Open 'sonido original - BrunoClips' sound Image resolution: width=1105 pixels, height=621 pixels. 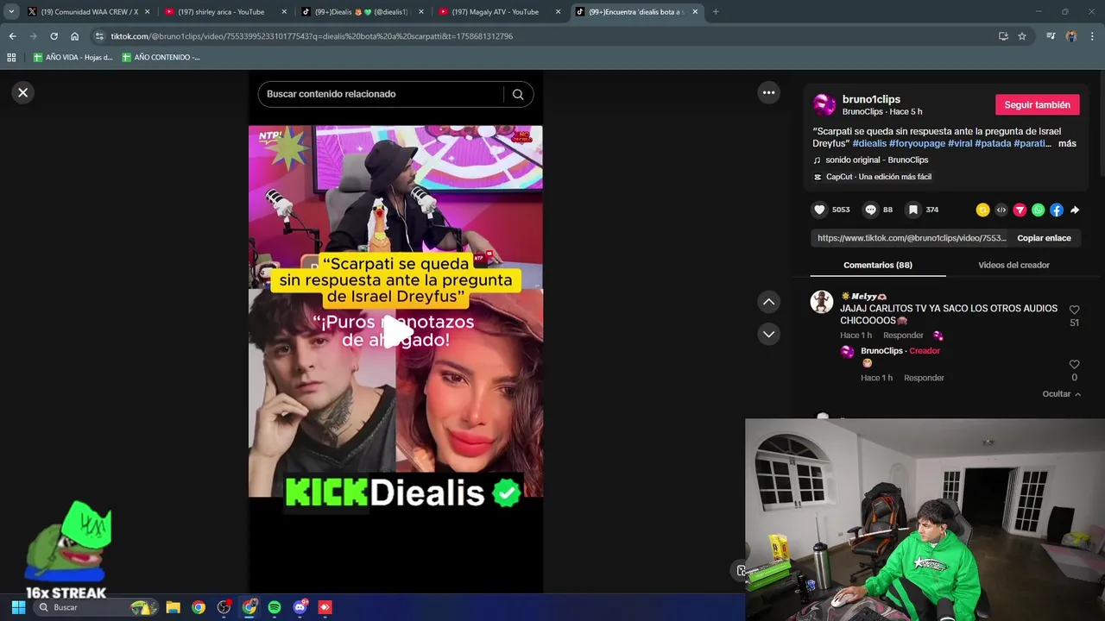[x=876, y=160]
